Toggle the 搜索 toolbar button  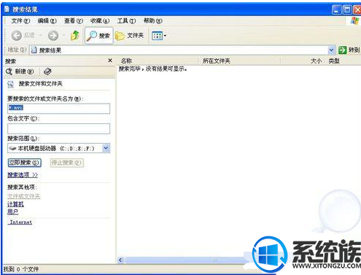pyautogui.click(x=98, y=36)
